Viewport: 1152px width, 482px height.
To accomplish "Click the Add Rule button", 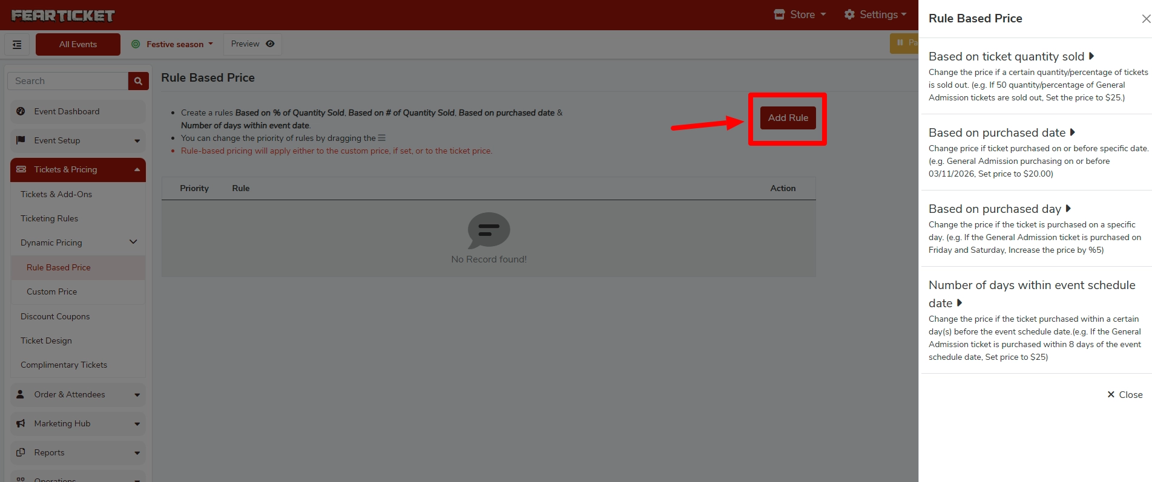I will click(788, 118).
